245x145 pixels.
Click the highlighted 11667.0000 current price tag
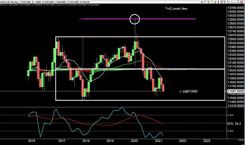click(x=236, y=91)
